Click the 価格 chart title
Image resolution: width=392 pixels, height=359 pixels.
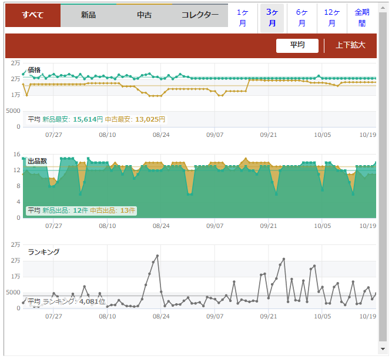click(34, 70)
